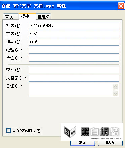The image size is (125, 148).
Task: Click the 保存预览图片 label text
Action: tap(27, 131)
